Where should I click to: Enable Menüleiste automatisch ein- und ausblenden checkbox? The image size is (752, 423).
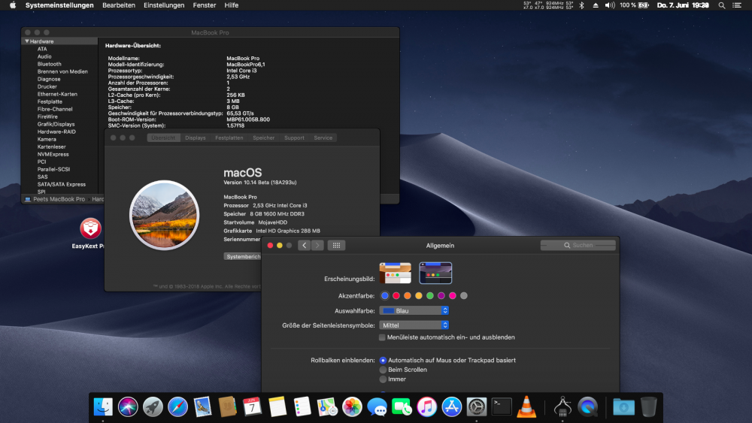pyautogui.click(x=382, y=337)
